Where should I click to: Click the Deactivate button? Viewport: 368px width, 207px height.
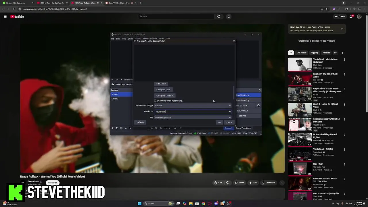(161, 84)
